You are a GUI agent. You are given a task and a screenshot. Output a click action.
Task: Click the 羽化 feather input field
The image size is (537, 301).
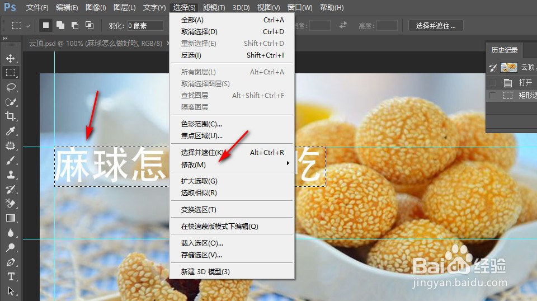[x=145, y=26]
